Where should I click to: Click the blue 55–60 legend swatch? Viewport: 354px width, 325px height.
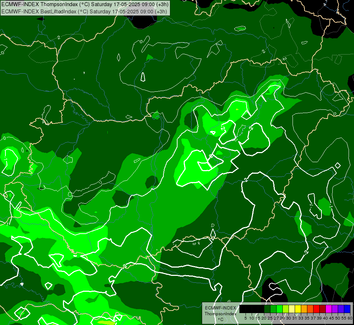(347, 309)
